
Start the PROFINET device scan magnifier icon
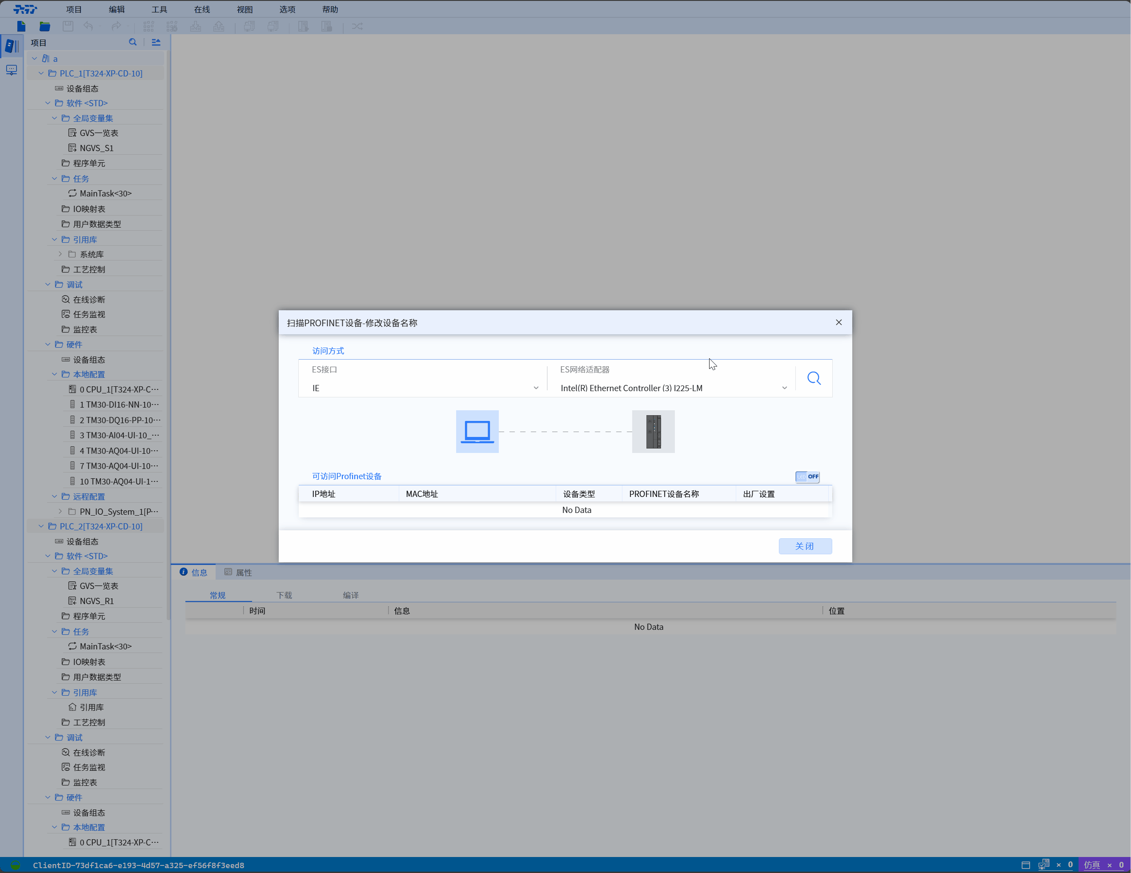click(x=814, y=379)
